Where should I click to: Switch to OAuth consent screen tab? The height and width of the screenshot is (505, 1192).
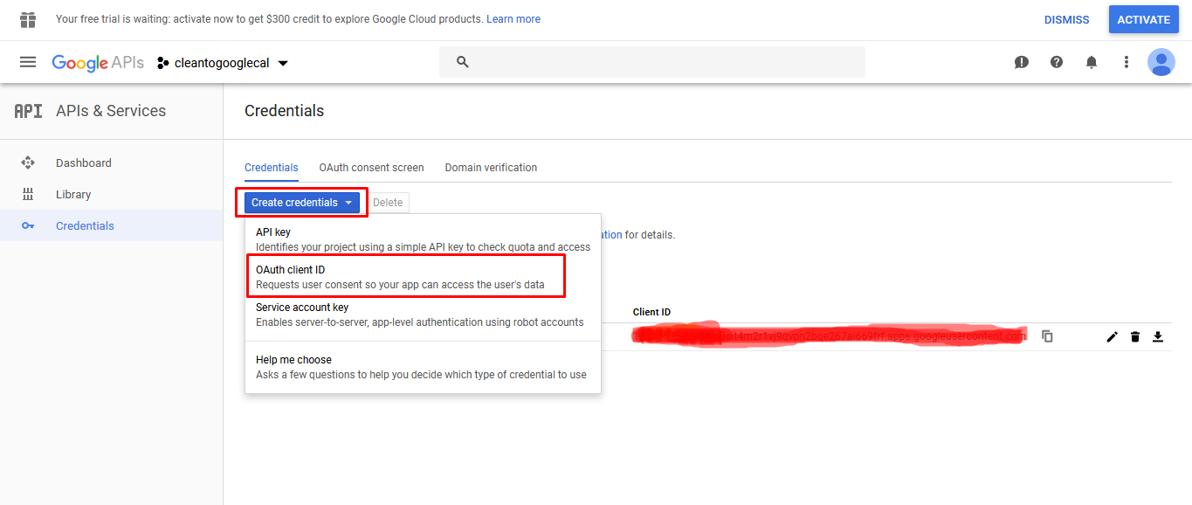point(371,168)
